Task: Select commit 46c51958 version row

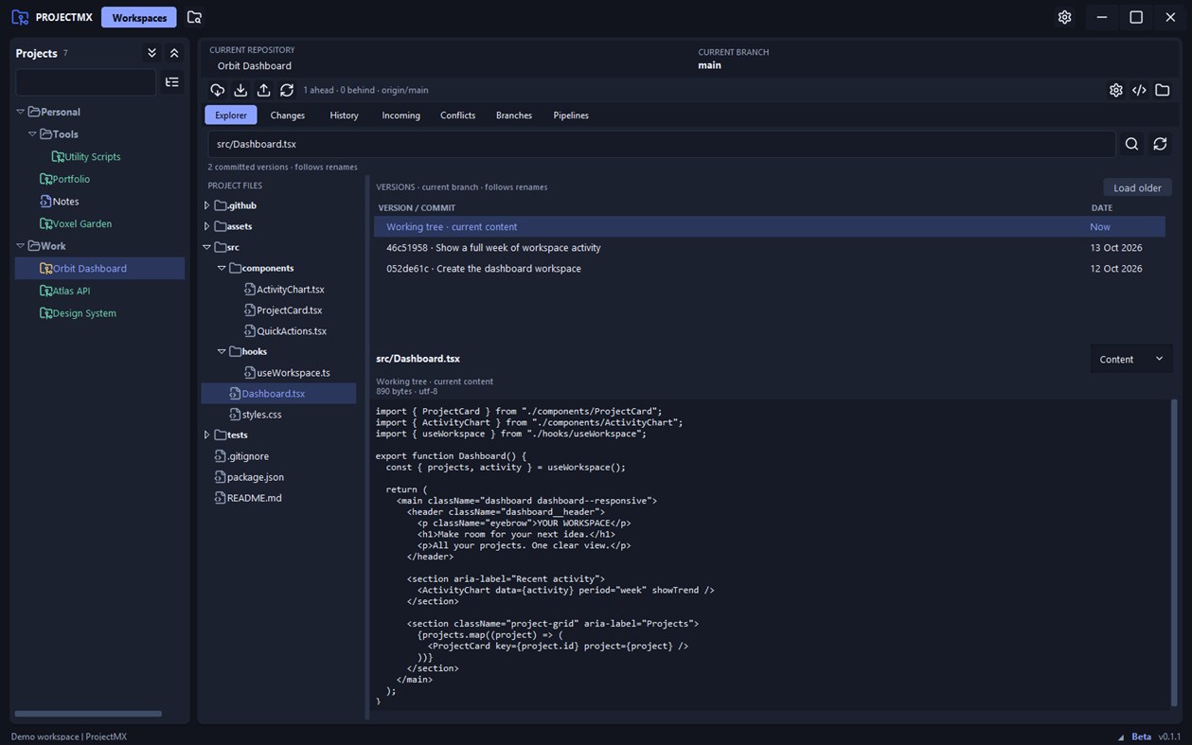Action: [769, 248]
